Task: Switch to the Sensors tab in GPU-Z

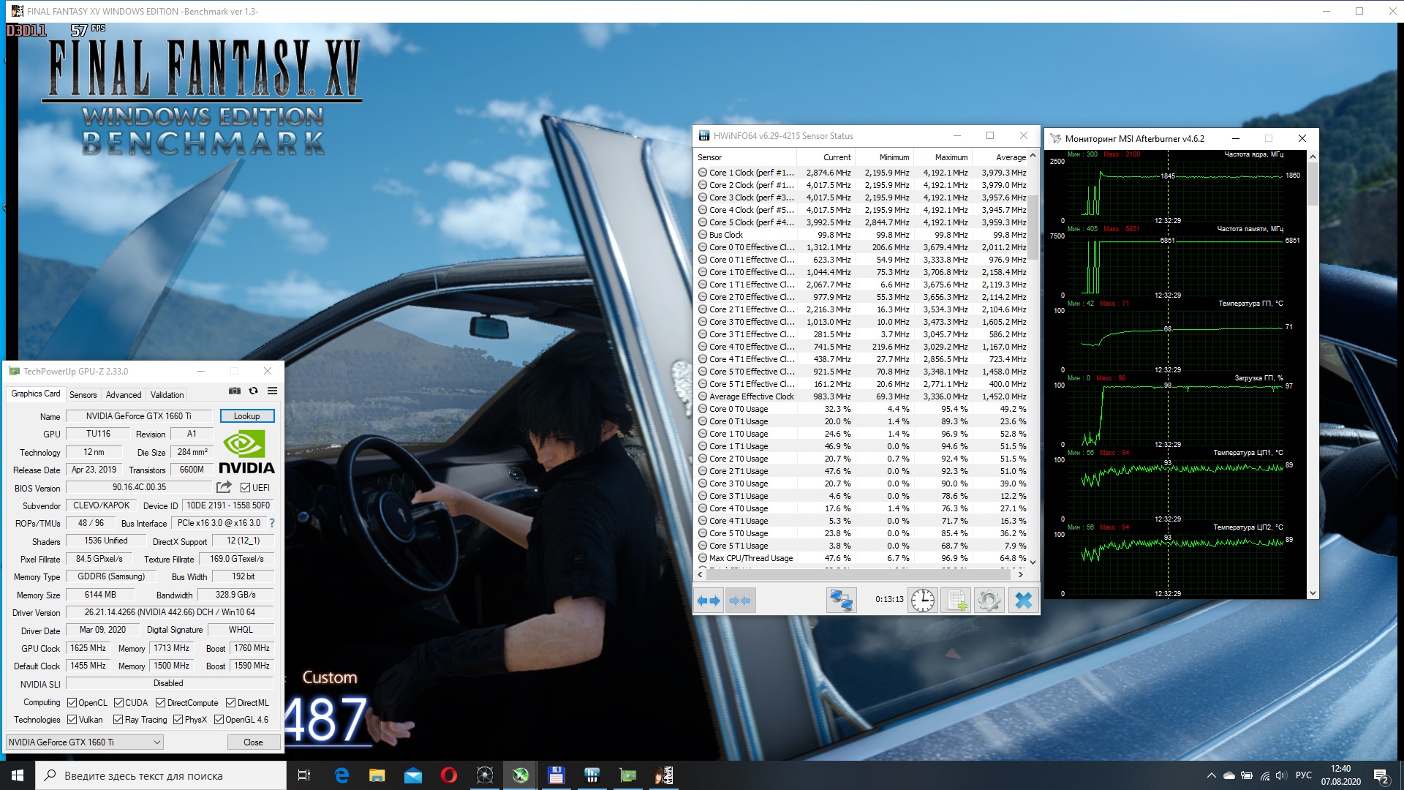Action: click(83, 395)
